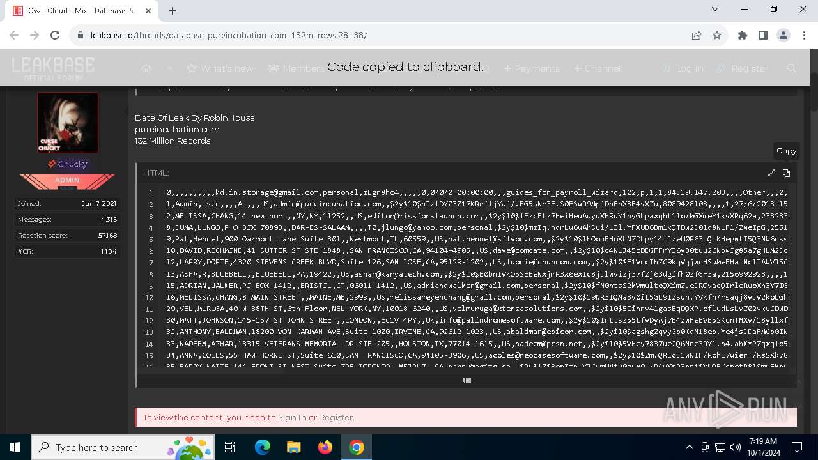Open volume control in system tray

point(736,447)
